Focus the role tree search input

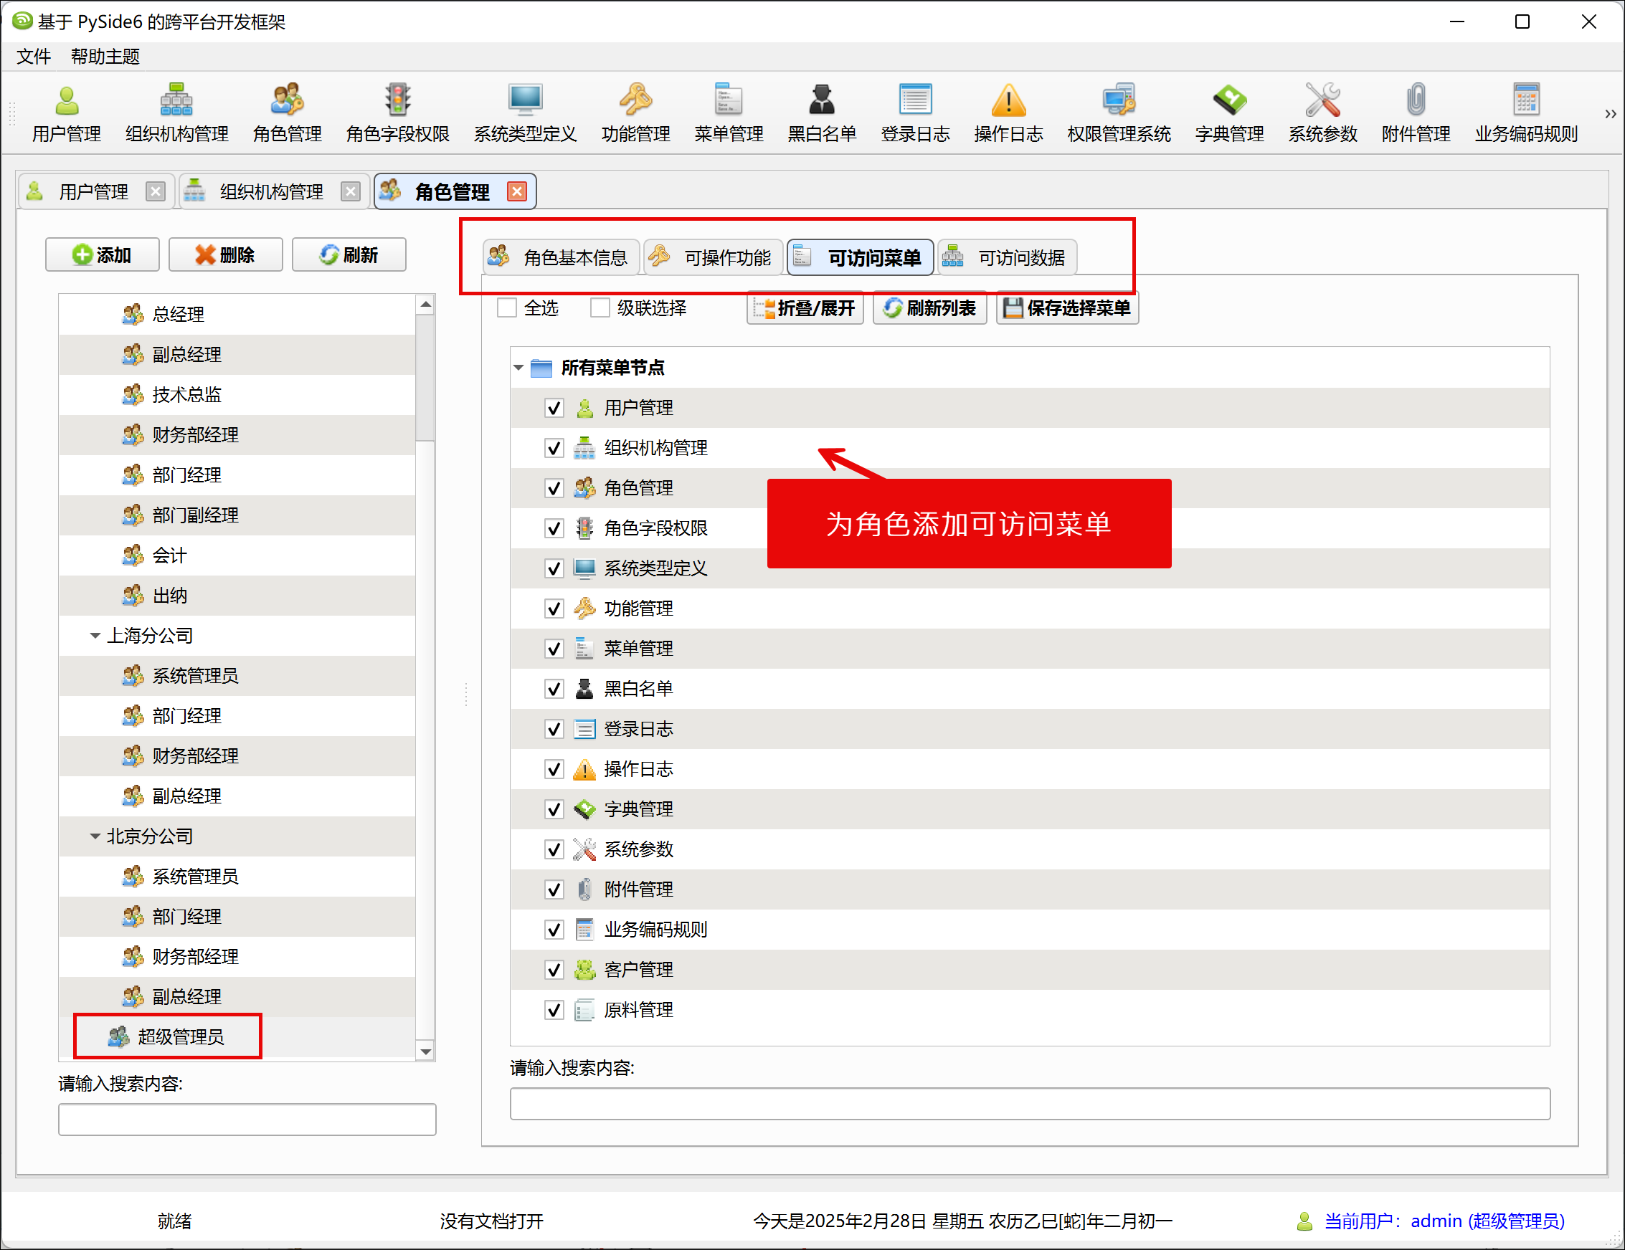247,1120
